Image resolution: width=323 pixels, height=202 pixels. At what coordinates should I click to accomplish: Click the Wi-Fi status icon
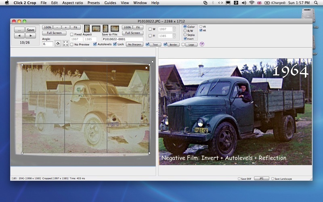[x=252, y=3]
